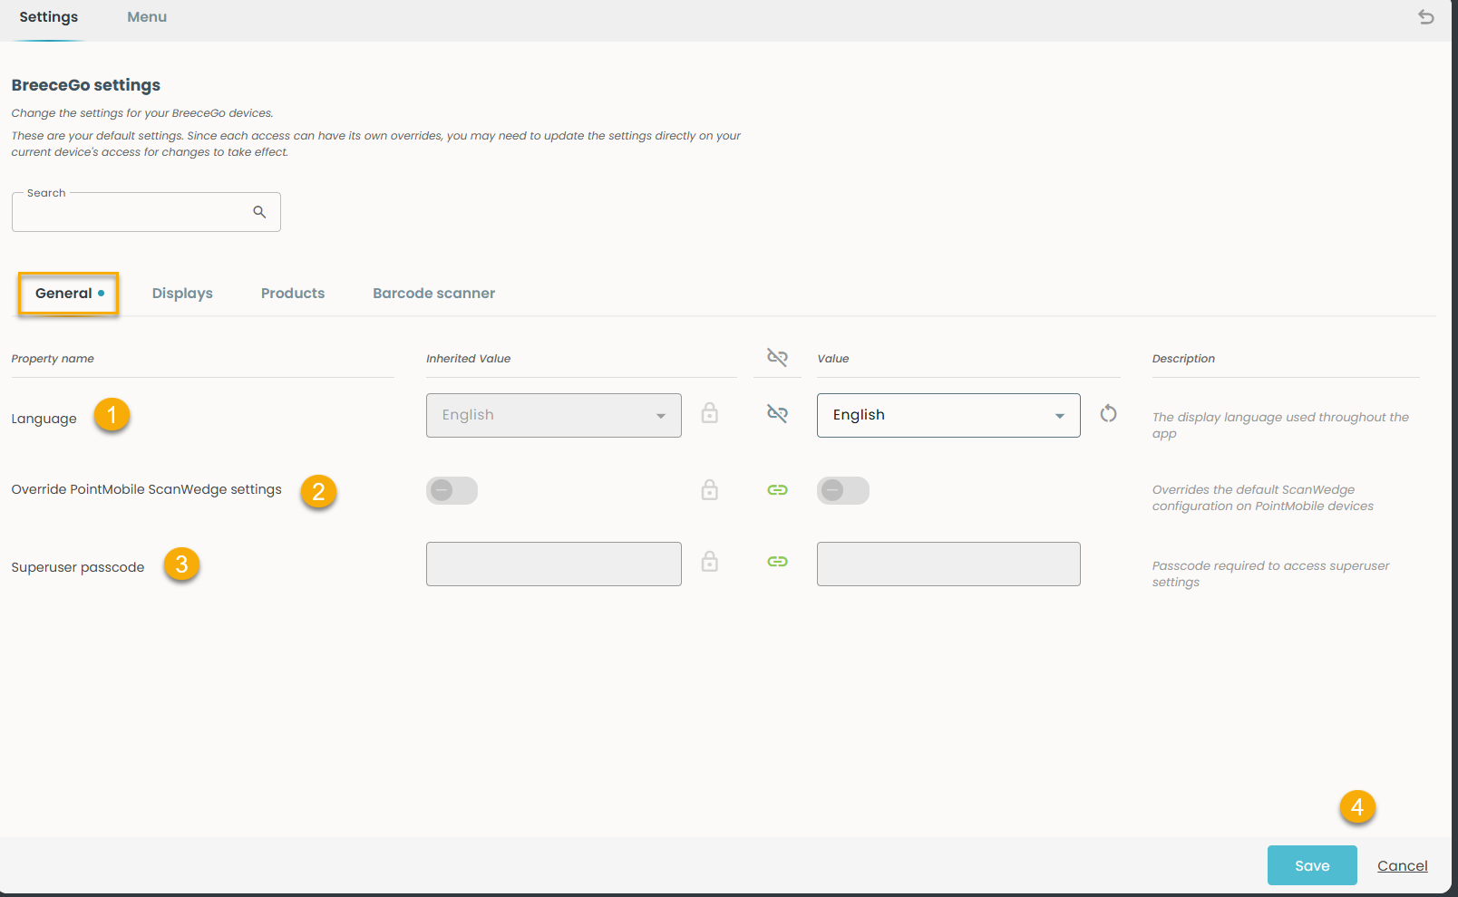Click the 'Inherited Value' column header
The height and width of the screenshot is (897, 1458).
[469, 359]
